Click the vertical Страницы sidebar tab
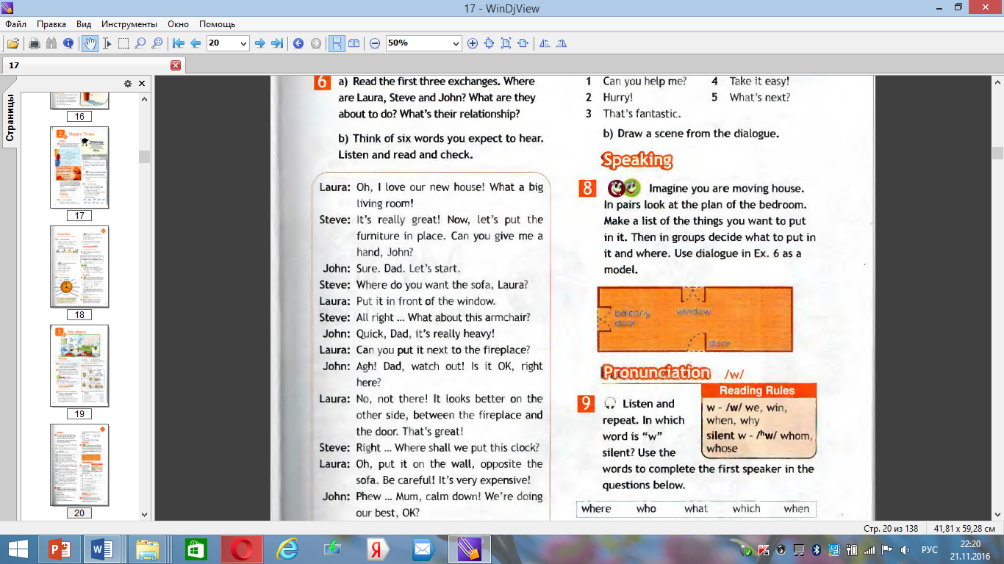Screen dimensions: 1004x564 pyautogui.click(x=10, y=117)
